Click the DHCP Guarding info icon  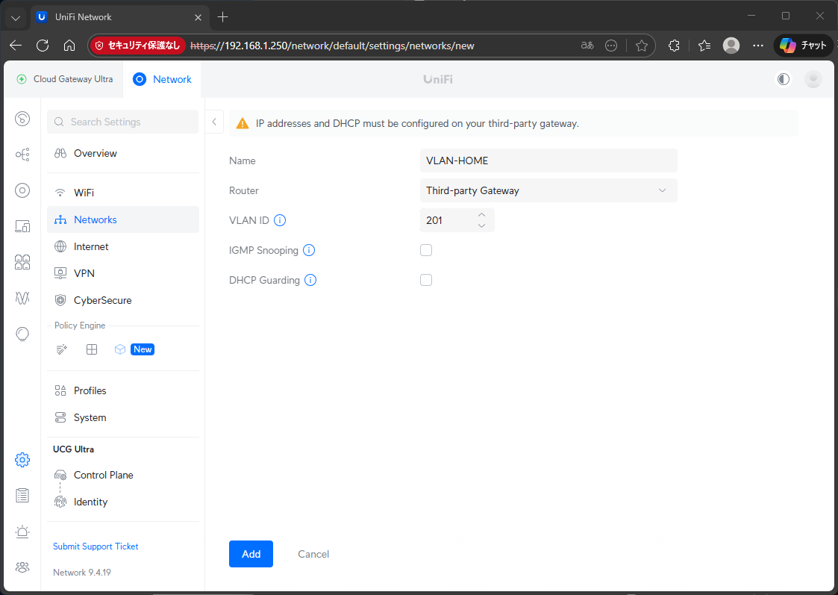(x=310, y=280)
